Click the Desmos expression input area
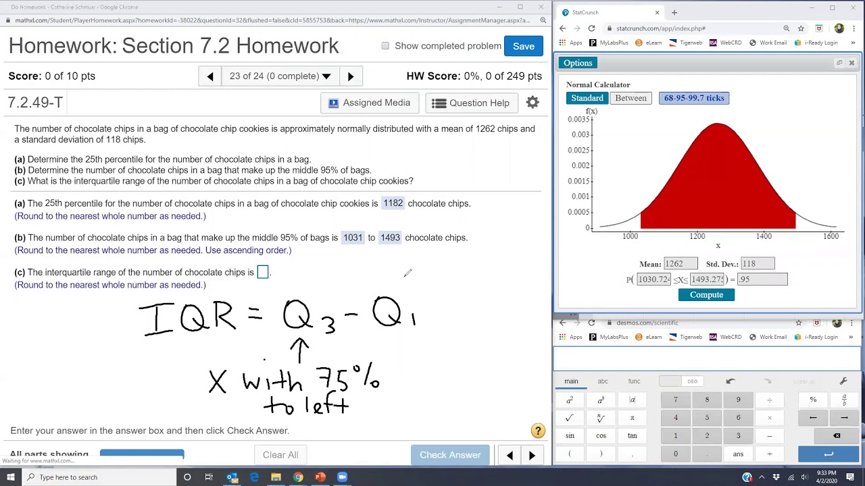The height and width of the screenshot is (486, 865). [x=708, y=358]
